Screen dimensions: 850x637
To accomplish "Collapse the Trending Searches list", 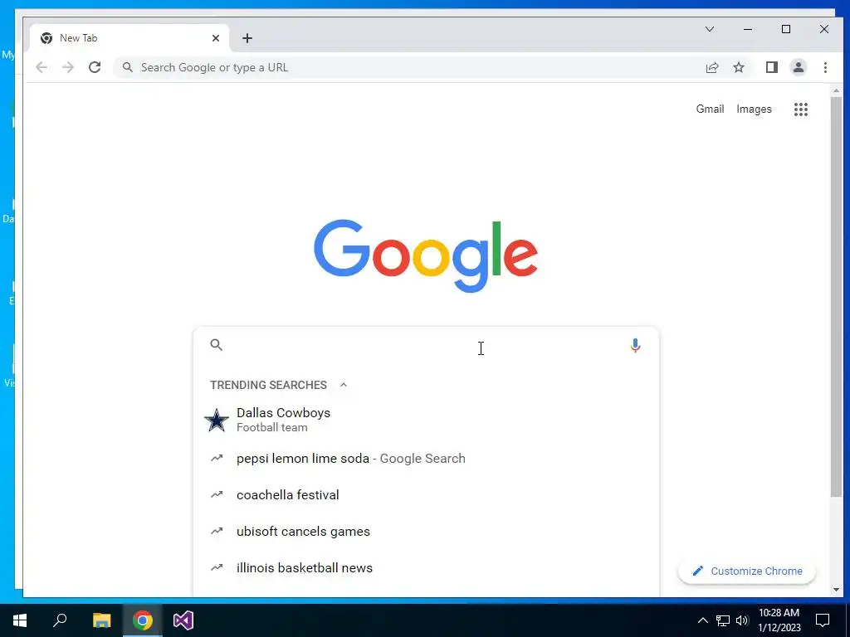I will (343, 385).
